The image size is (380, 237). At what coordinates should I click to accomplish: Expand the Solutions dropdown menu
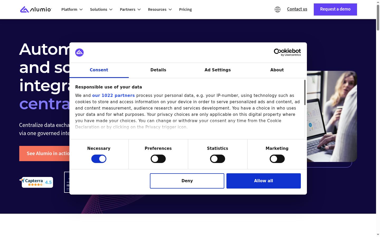[101, 9]
